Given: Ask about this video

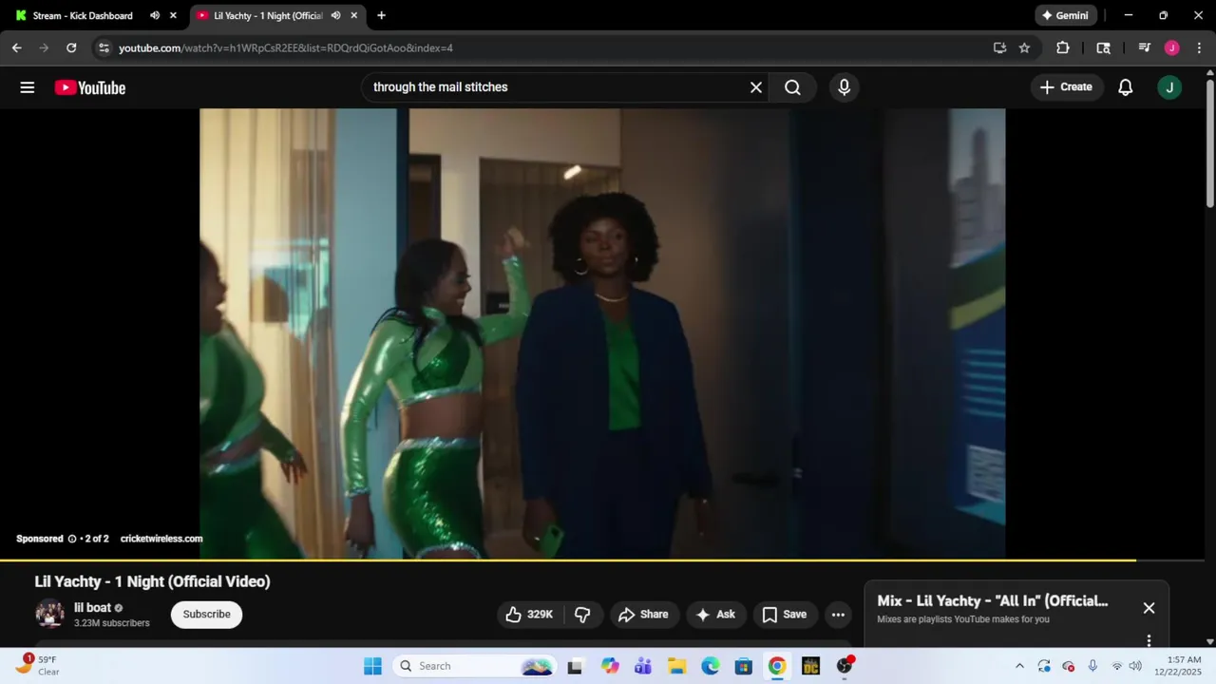Looking at the screenshot, I should (x=715, y=615).
